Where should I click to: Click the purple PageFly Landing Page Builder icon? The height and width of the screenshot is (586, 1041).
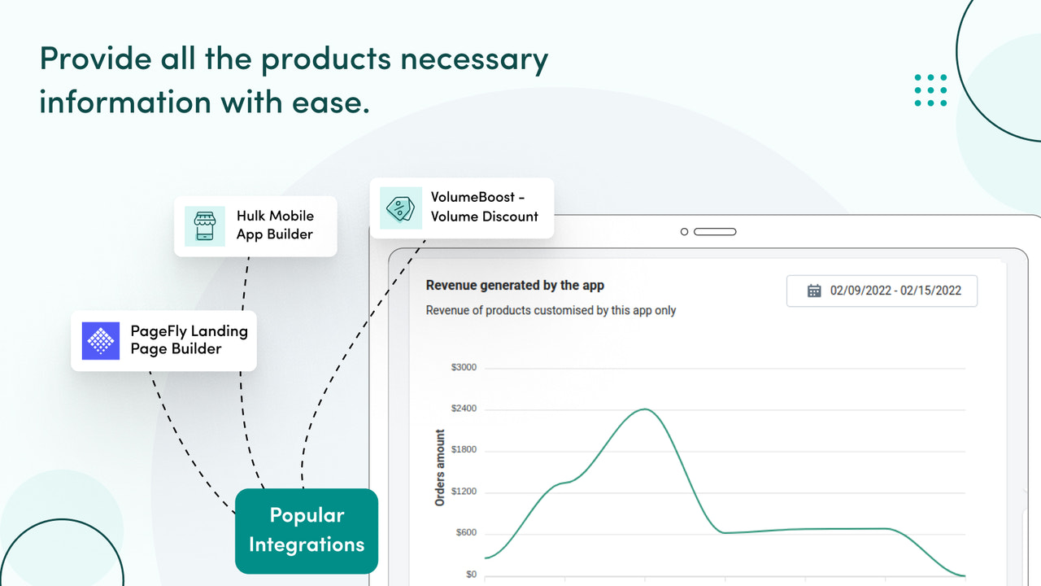point(100,341)
